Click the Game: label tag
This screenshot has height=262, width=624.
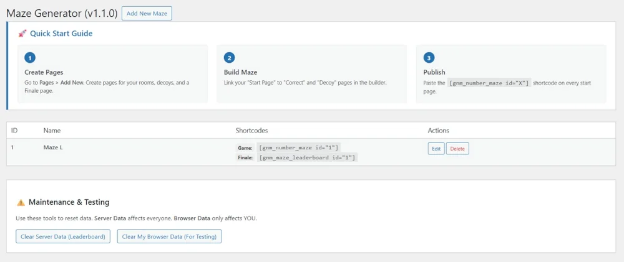245,148
